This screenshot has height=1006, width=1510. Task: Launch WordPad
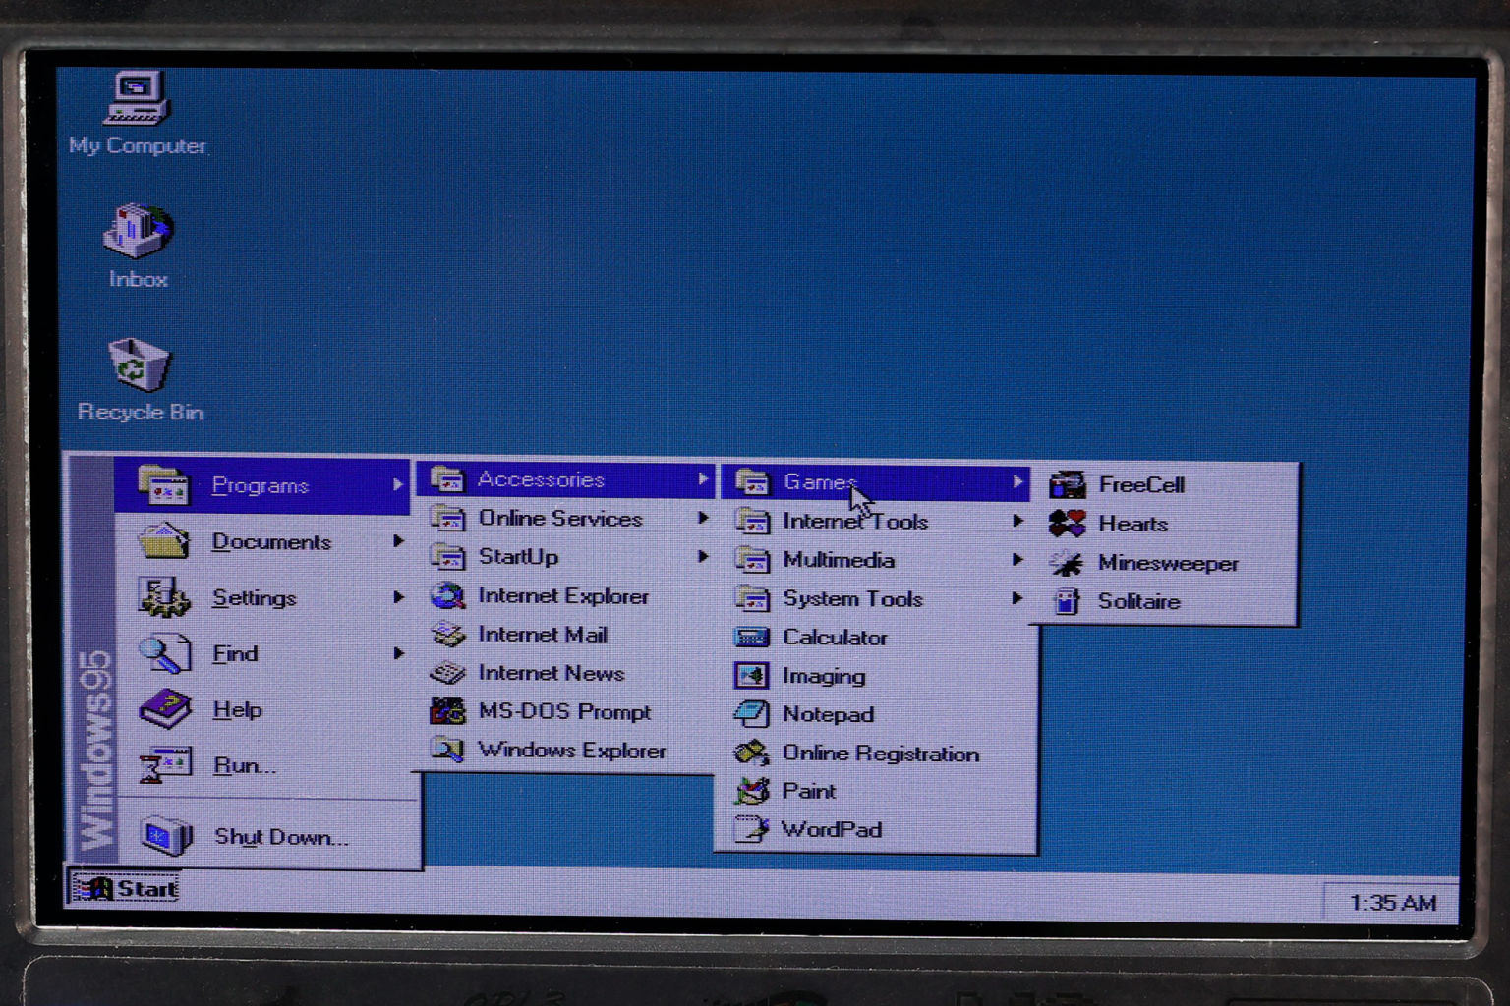[831, 829]
